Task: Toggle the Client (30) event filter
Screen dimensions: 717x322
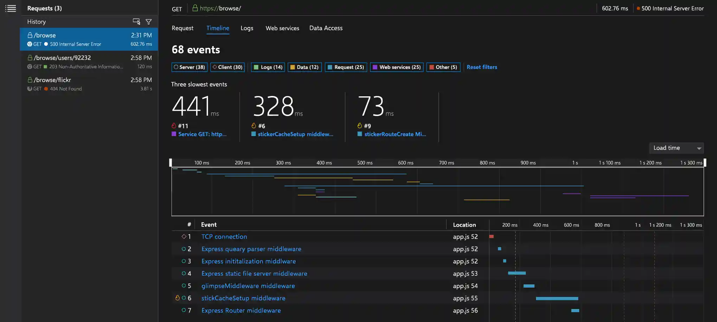Action: click(227, 67)
